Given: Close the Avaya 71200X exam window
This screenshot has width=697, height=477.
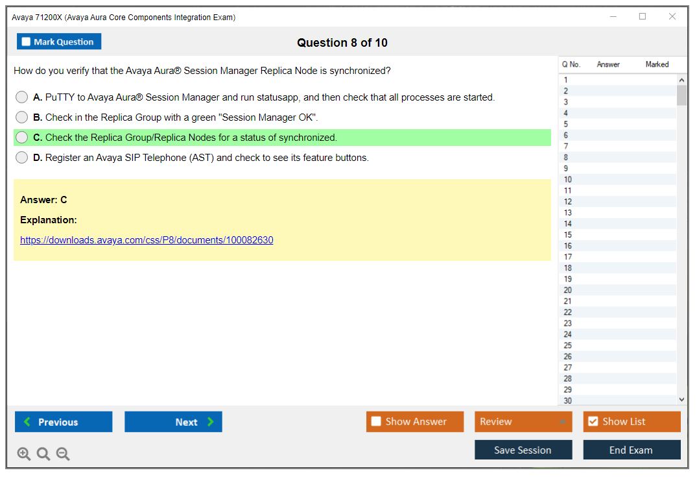Looking at the screenshot, I should (672, 17).
